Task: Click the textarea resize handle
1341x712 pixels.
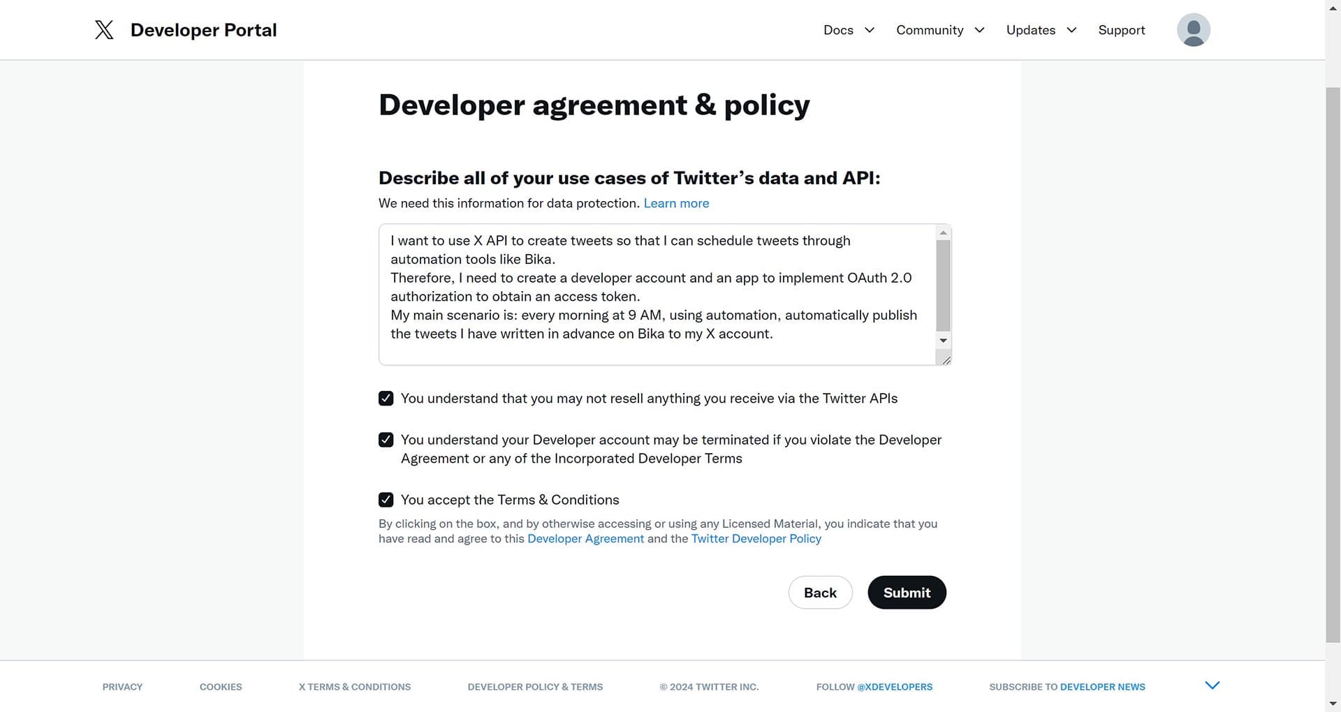Action: 946,359
